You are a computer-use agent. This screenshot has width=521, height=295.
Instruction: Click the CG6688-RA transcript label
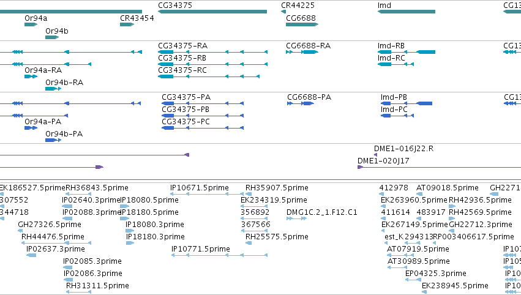pos(309,45)
